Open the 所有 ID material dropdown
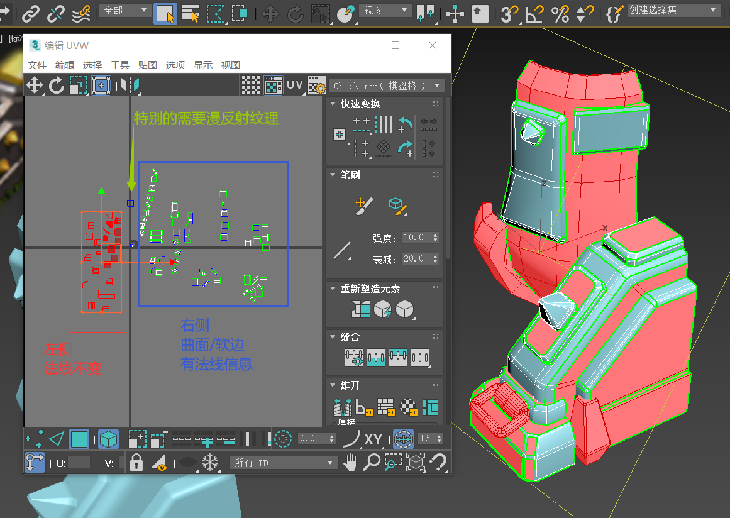This screenshot has height=518, width=730. (283, 463)
